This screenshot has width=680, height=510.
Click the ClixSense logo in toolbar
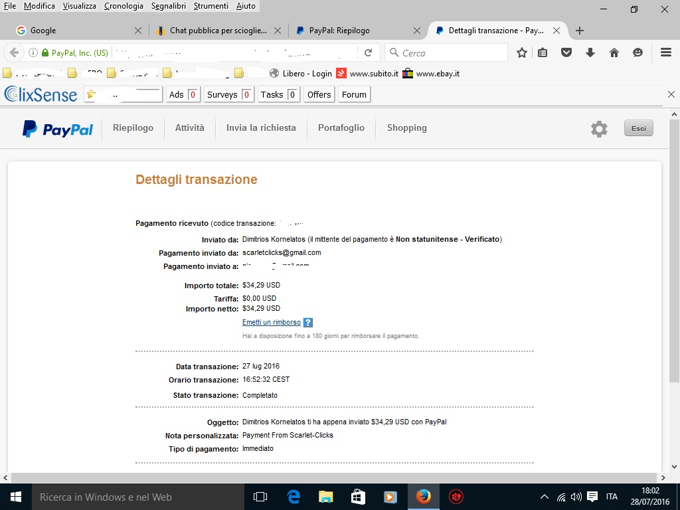(41, 94)
